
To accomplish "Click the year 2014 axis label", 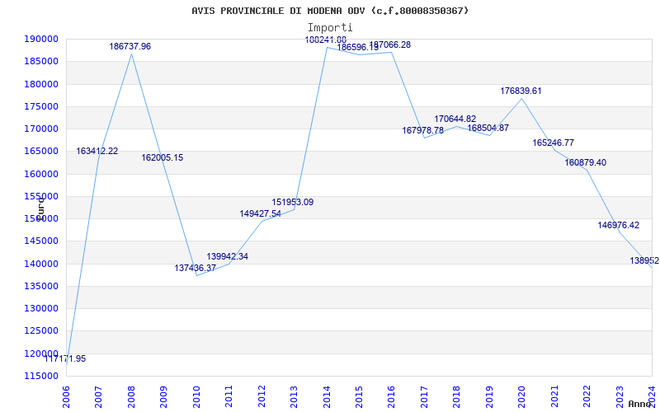I will [326, 396].
